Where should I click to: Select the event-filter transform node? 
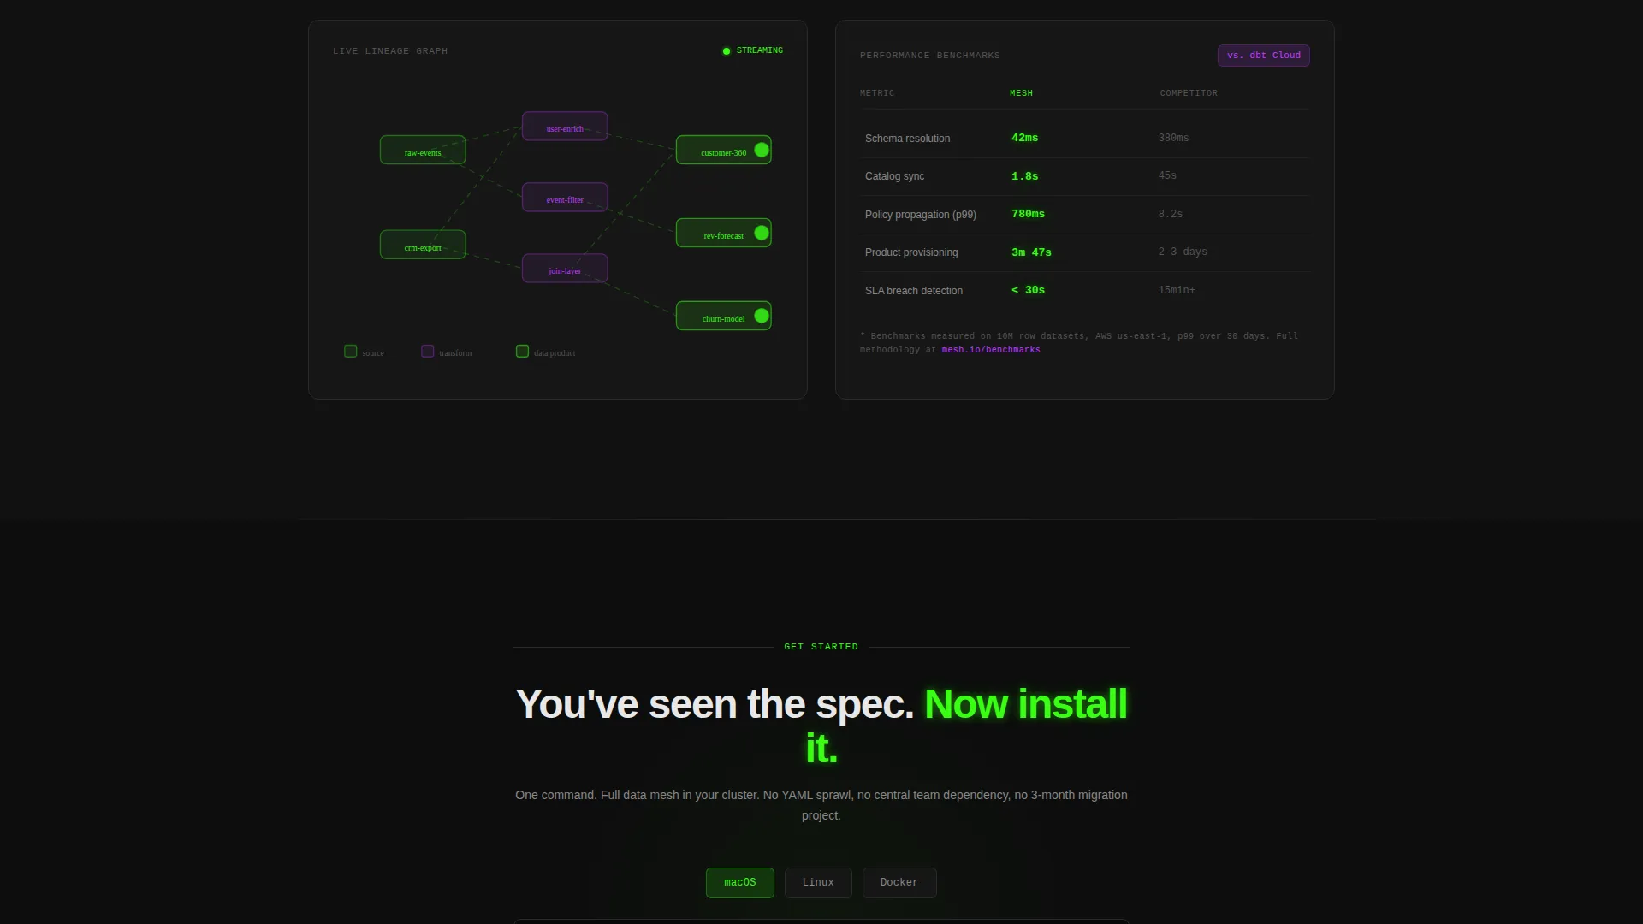tap(565, 197)
